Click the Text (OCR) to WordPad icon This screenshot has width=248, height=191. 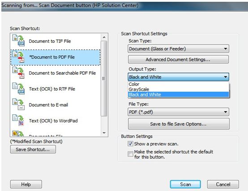(18, 120)
